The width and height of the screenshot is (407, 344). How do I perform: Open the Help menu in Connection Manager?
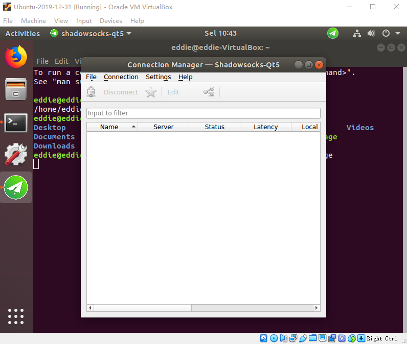coord(185,77)
